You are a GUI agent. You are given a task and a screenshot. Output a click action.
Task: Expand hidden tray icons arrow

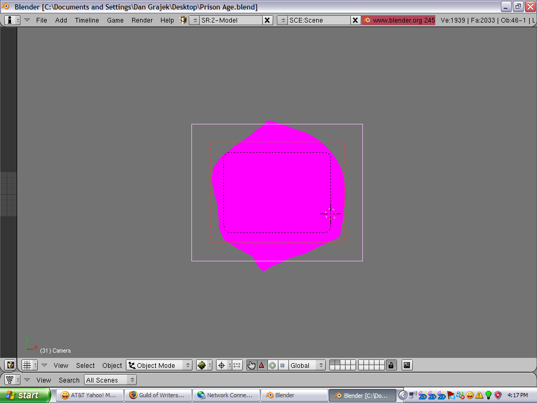(x=403, y=395)
